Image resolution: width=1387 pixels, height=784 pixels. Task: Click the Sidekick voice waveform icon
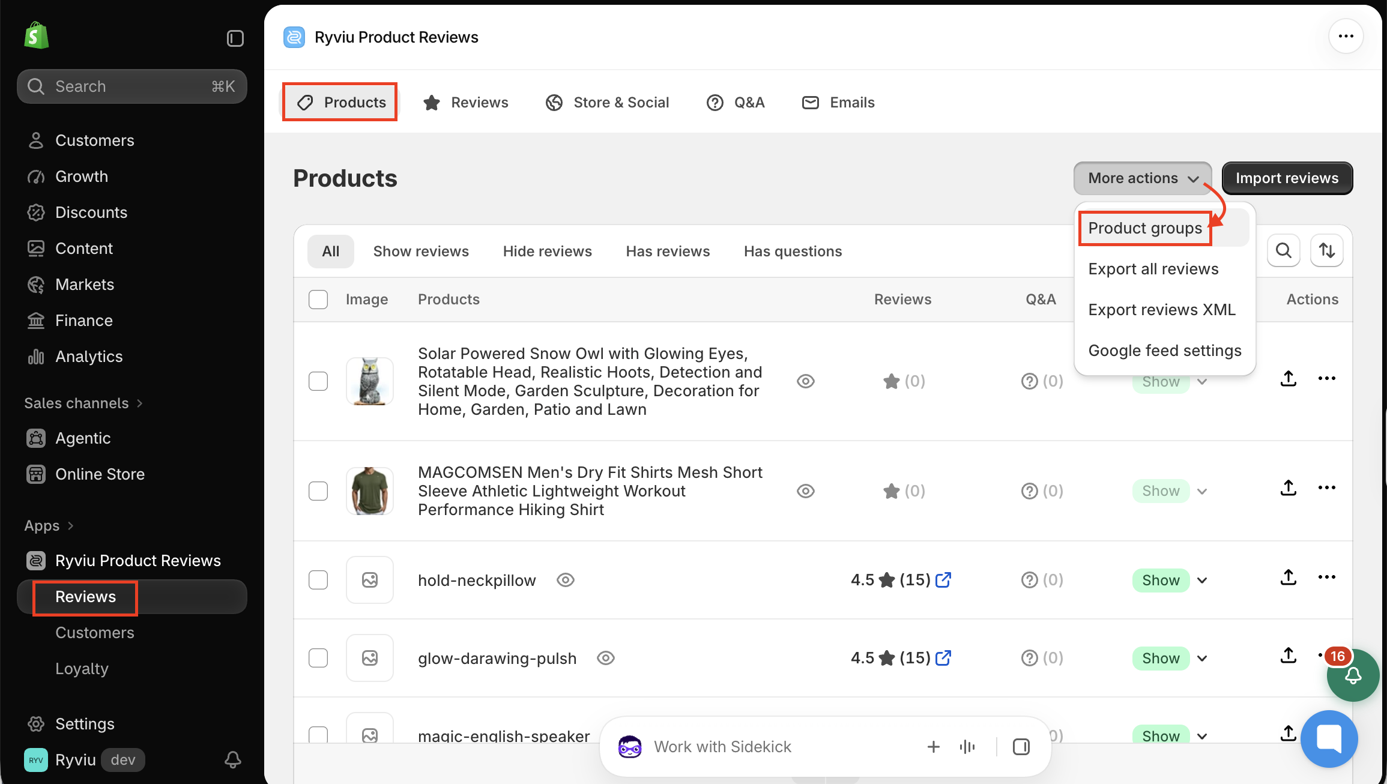click(x=967, y=747)
